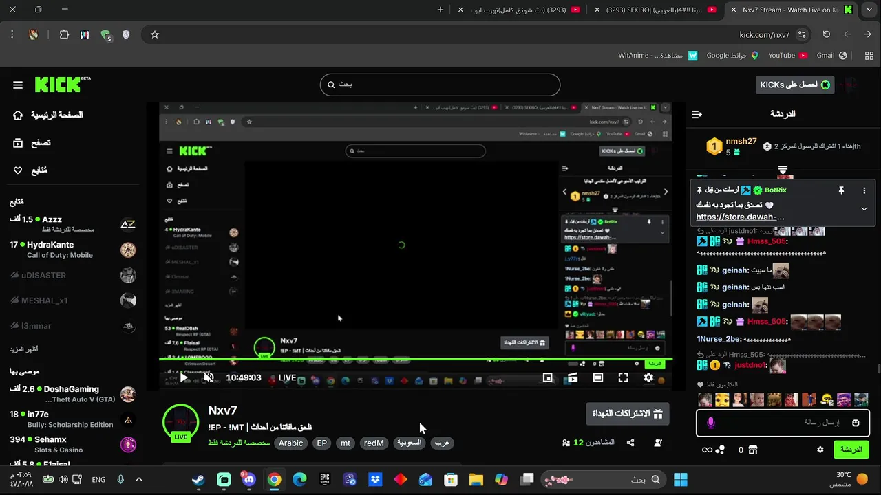Collapse chat panel icon
The width and height of the screenshot is (881, 495).
click(697, 114)
